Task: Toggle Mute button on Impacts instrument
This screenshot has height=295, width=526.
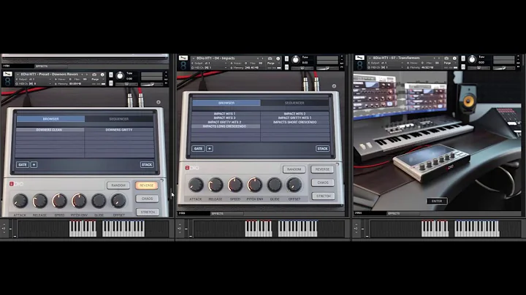Action: (x=286, y=67)
